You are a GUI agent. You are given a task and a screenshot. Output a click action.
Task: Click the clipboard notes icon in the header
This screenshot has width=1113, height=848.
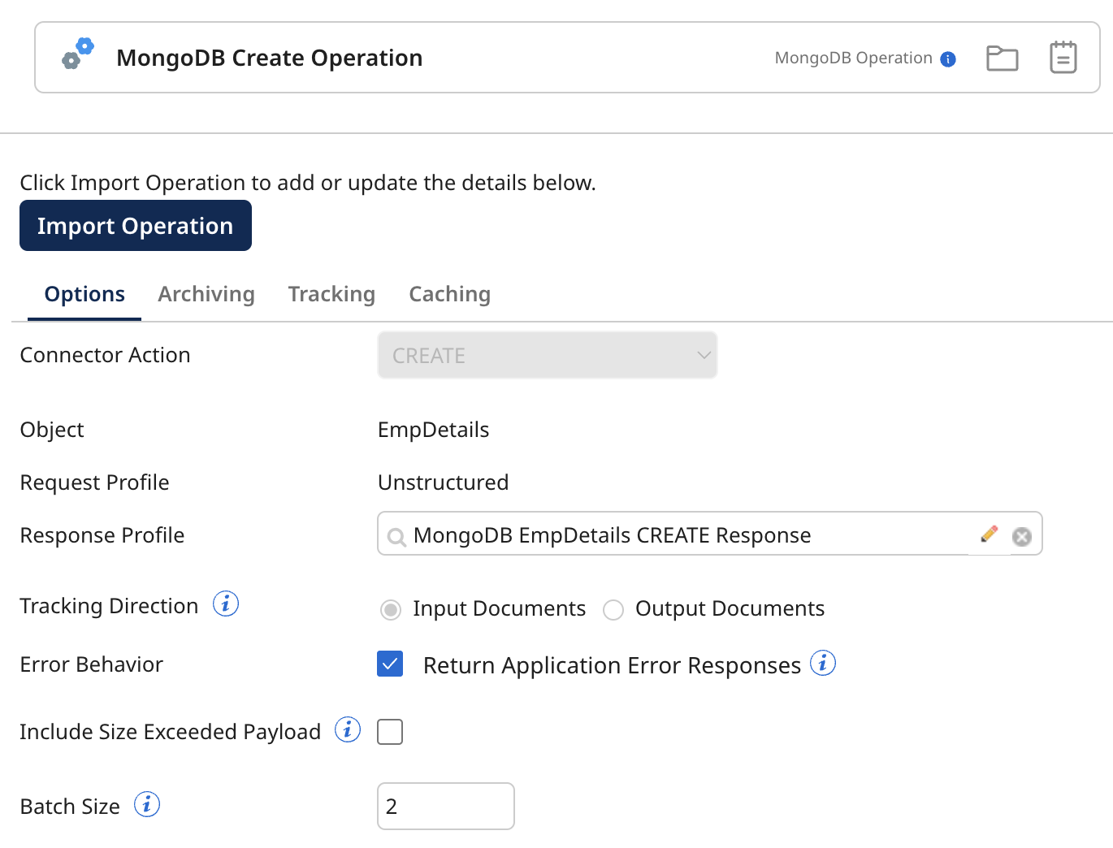pos(1063,57)
